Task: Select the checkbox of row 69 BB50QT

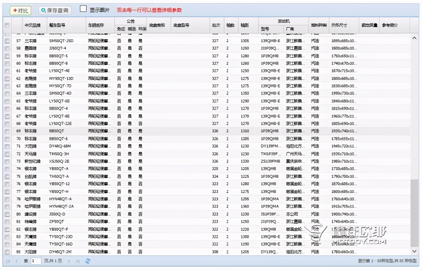Action: 7,131
